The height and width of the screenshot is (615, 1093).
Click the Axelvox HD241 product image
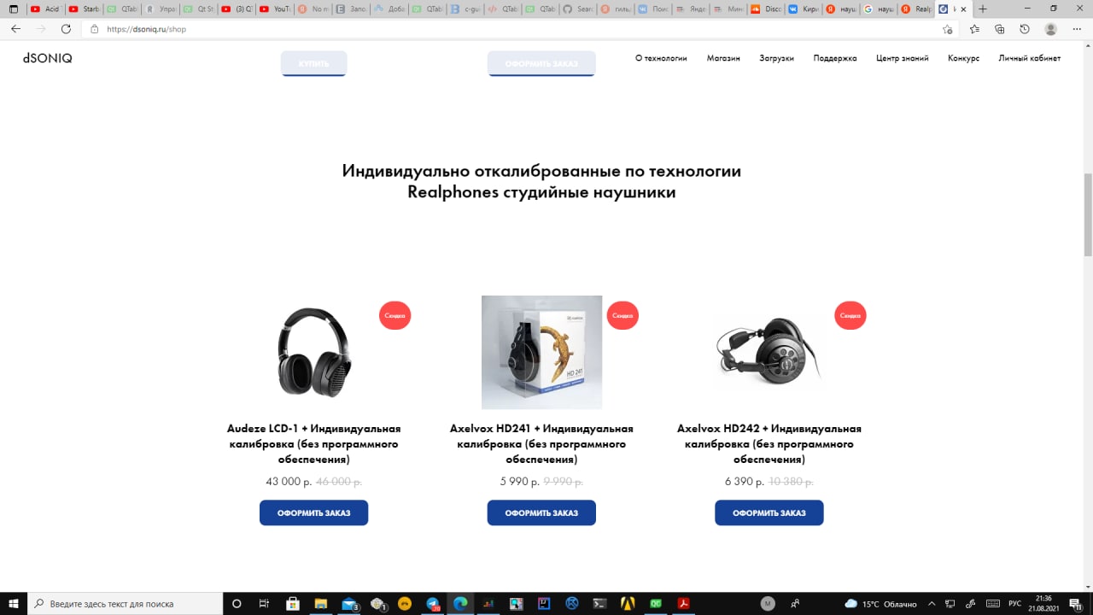tap(541, 352)
